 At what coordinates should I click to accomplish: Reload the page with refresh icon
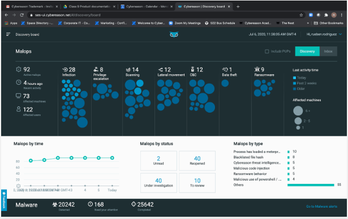(22, 15)
